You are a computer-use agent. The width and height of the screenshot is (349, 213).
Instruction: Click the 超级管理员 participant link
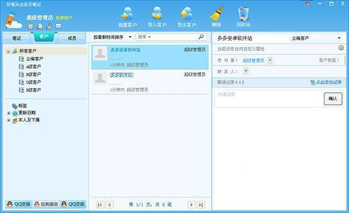254,60
